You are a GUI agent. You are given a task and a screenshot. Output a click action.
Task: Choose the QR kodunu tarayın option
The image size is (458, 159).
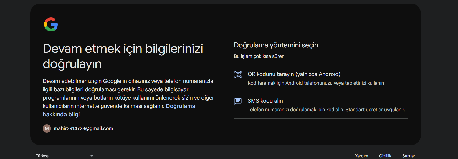[x=321, y=79]
